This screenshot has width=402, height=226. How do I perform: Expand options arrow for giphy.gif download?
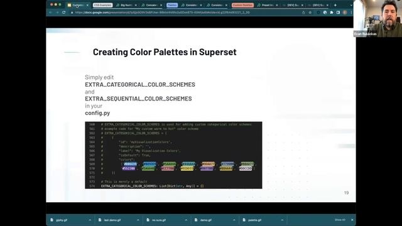tap(90, 220)
